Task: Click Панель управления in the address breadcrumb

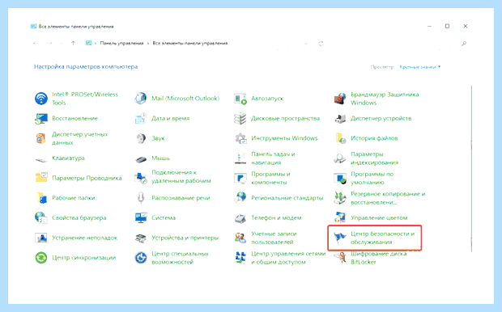Action: [x=121, y=43]
